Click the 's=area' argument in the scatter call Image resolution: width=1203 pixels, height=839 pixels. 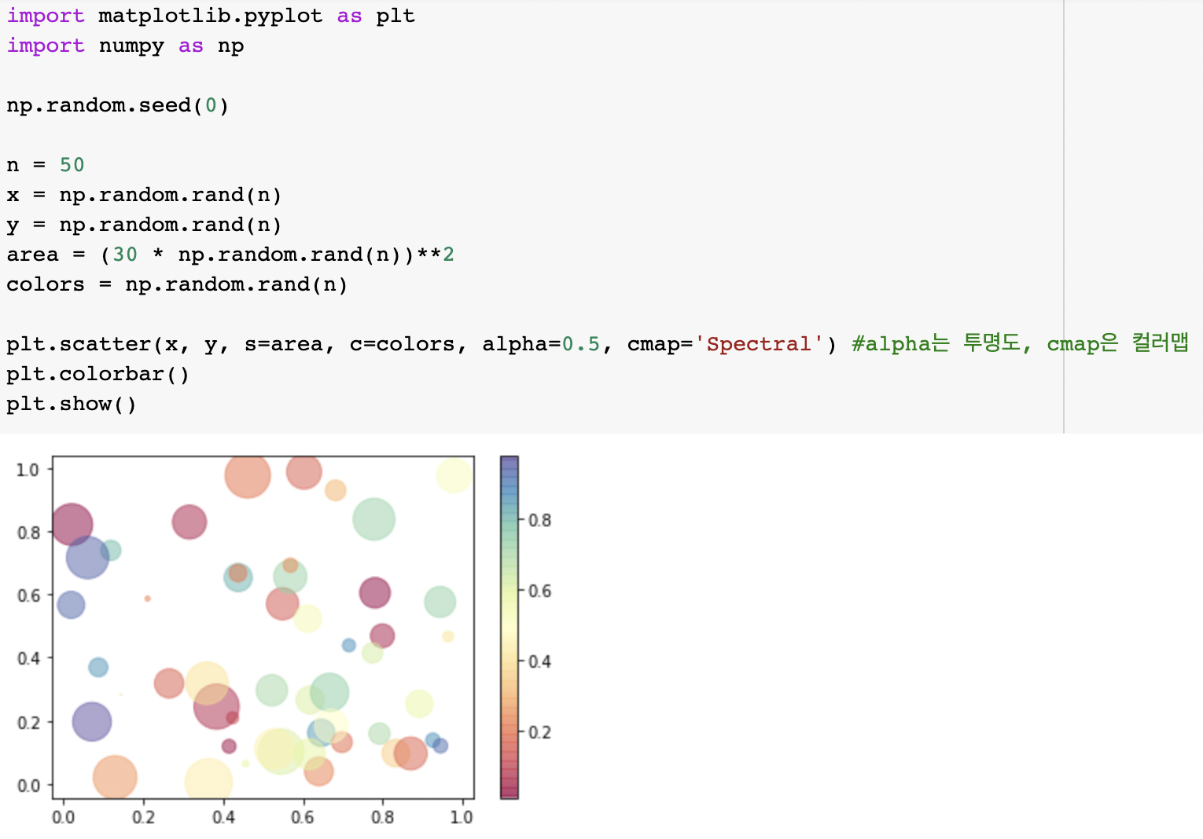pos(289,344)
